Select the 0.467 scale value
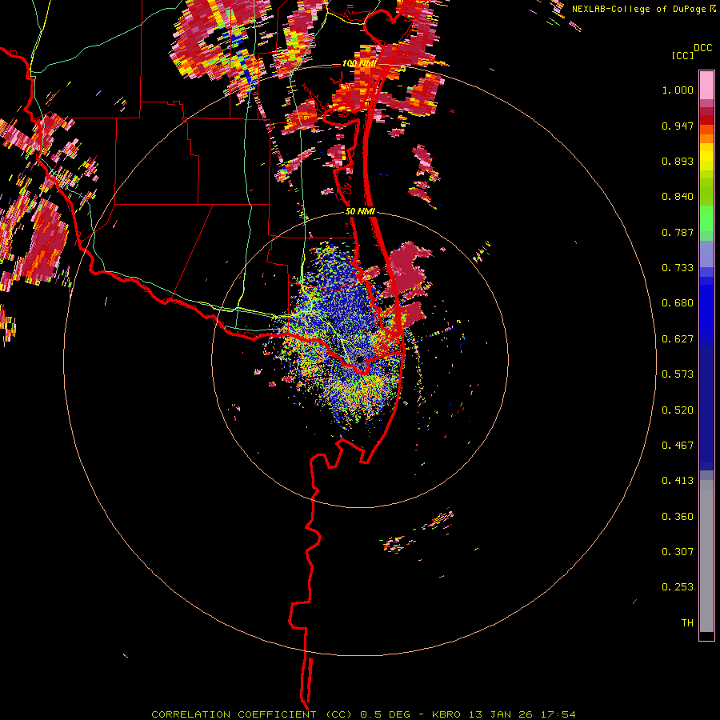This screenshot has width=720, height=720. point(678,446)
